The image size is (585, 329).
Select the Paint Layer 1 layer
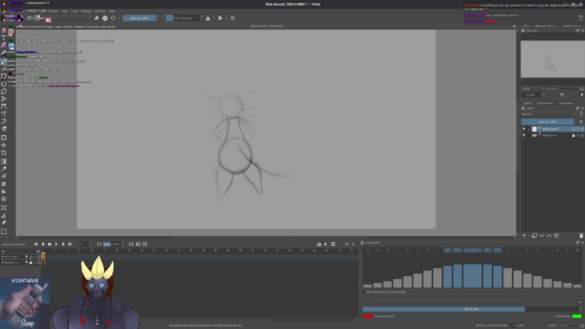pyautogui.click(x=551, y=129)
